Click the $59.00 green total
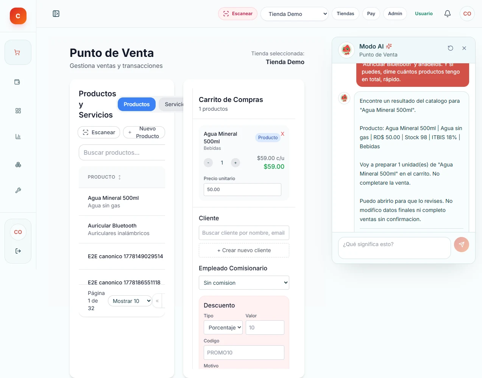Viewport: 482px width, 378px height. [274, 166]
